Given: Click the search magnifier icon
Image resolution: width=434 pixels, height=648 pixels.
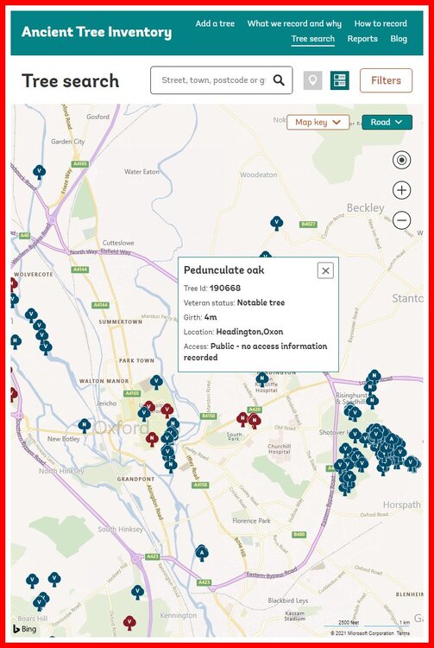Looking at the screenshot, I should pyautogui.click(x=279, y=80).
